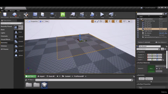168x94 pixels.
Task: Click the Launch toolbar icon
Action: coord(111,15)
